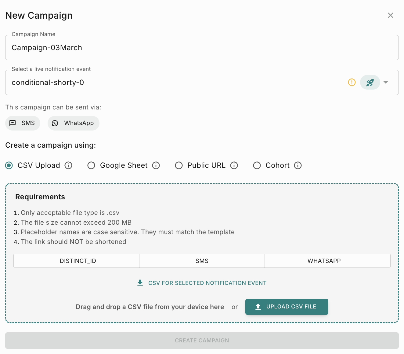This screenshot has width=404, height=354.
Task: Click the Create Campaign button
Action: point(202,341)
